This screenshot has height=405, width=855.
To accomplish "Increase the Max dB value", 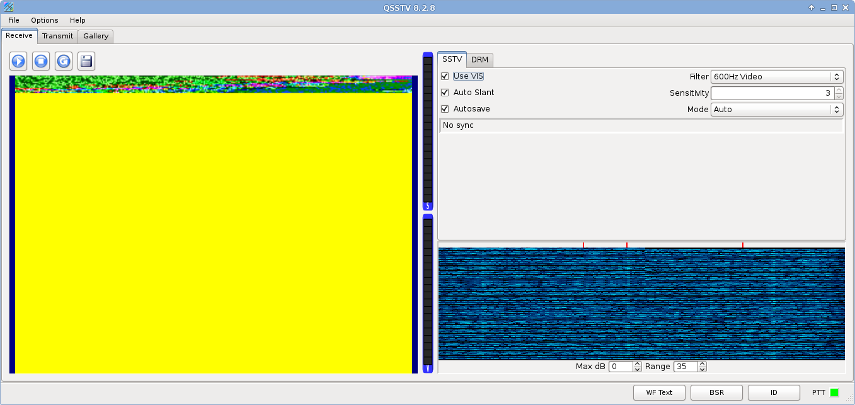I will [x=637, y=364].
